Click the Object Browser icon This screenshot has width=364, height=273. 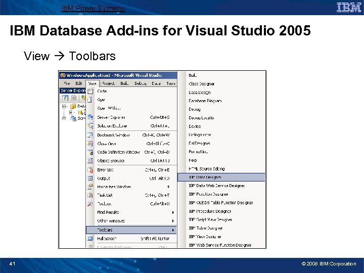click(x=90, y=161)
